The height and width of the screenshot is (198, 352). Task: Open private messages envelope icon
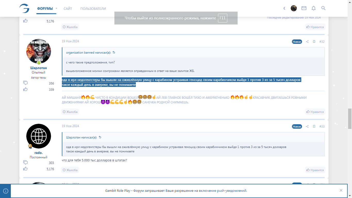pyautogui.click(x=304, y=8)
